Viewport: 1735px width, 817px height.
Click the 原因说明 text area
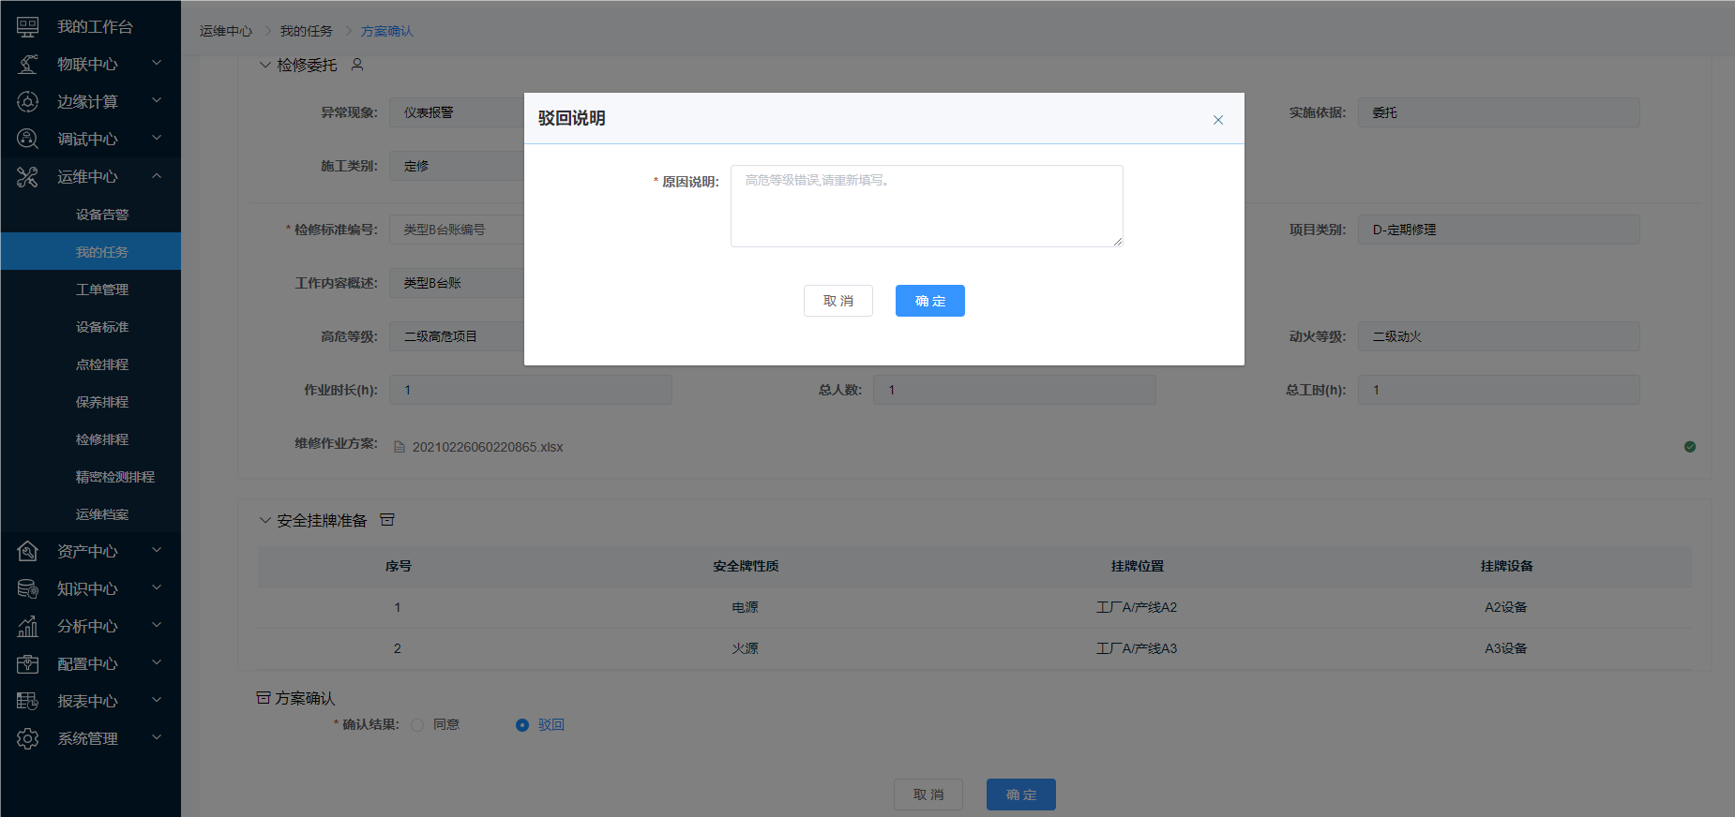pos(926,206)
